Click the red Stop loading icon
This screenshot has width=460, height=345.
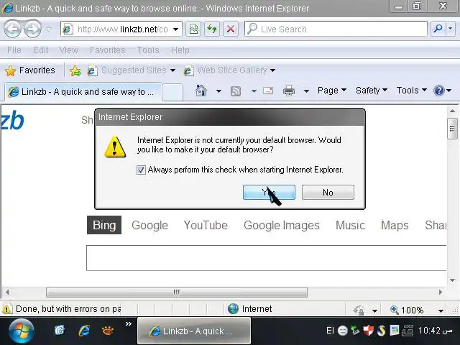[x=231, y=29]
